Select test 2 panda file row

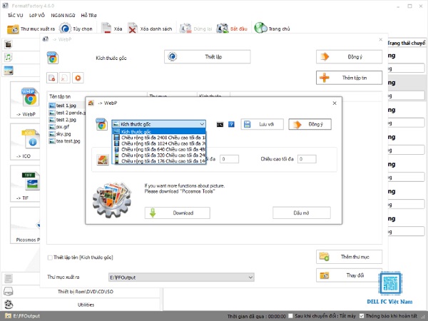click(x=67, y=113)
